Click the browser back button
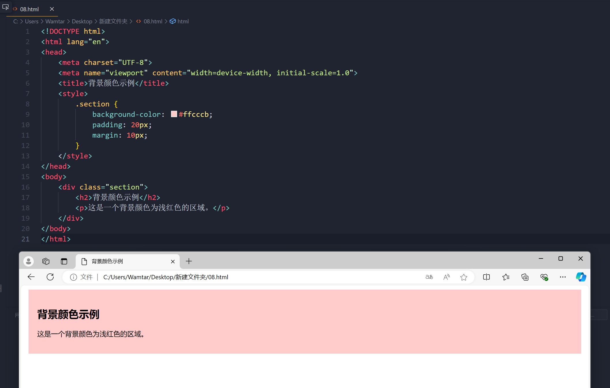Screen dimensions: 610x388 click(31, 277)
